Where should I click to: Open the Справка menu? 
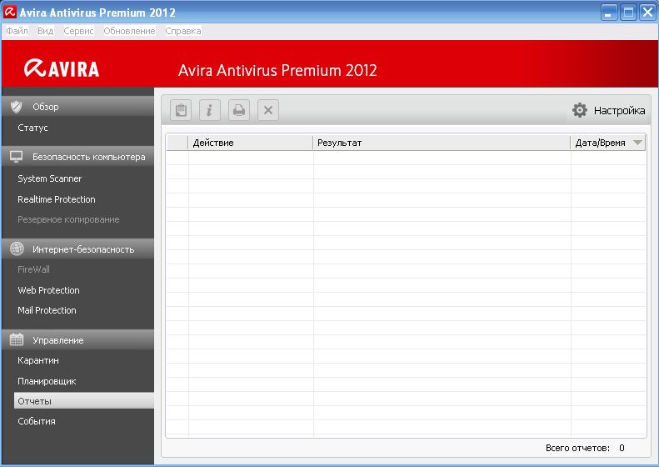click(182, 31)
